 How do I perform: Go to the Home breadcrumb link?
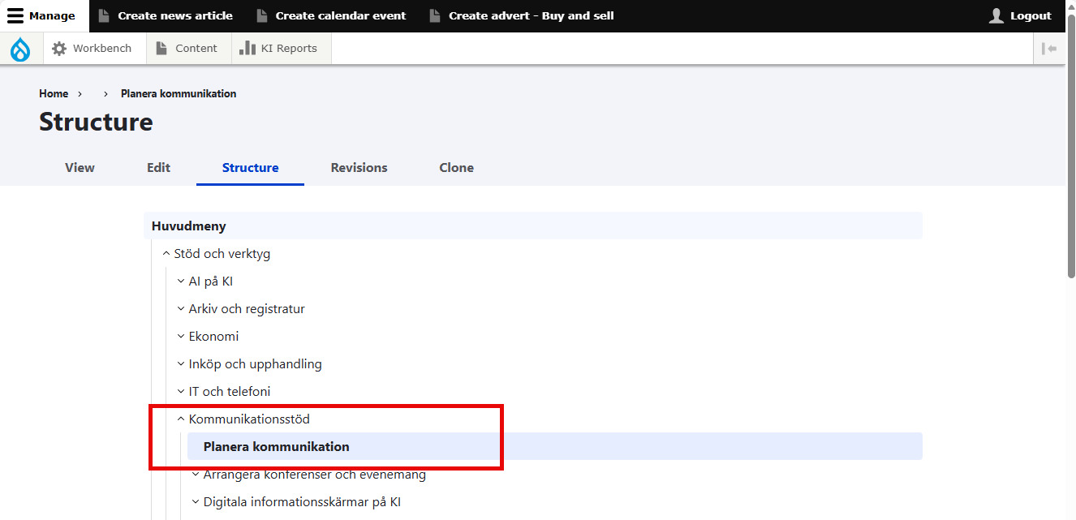coord(54,94)
